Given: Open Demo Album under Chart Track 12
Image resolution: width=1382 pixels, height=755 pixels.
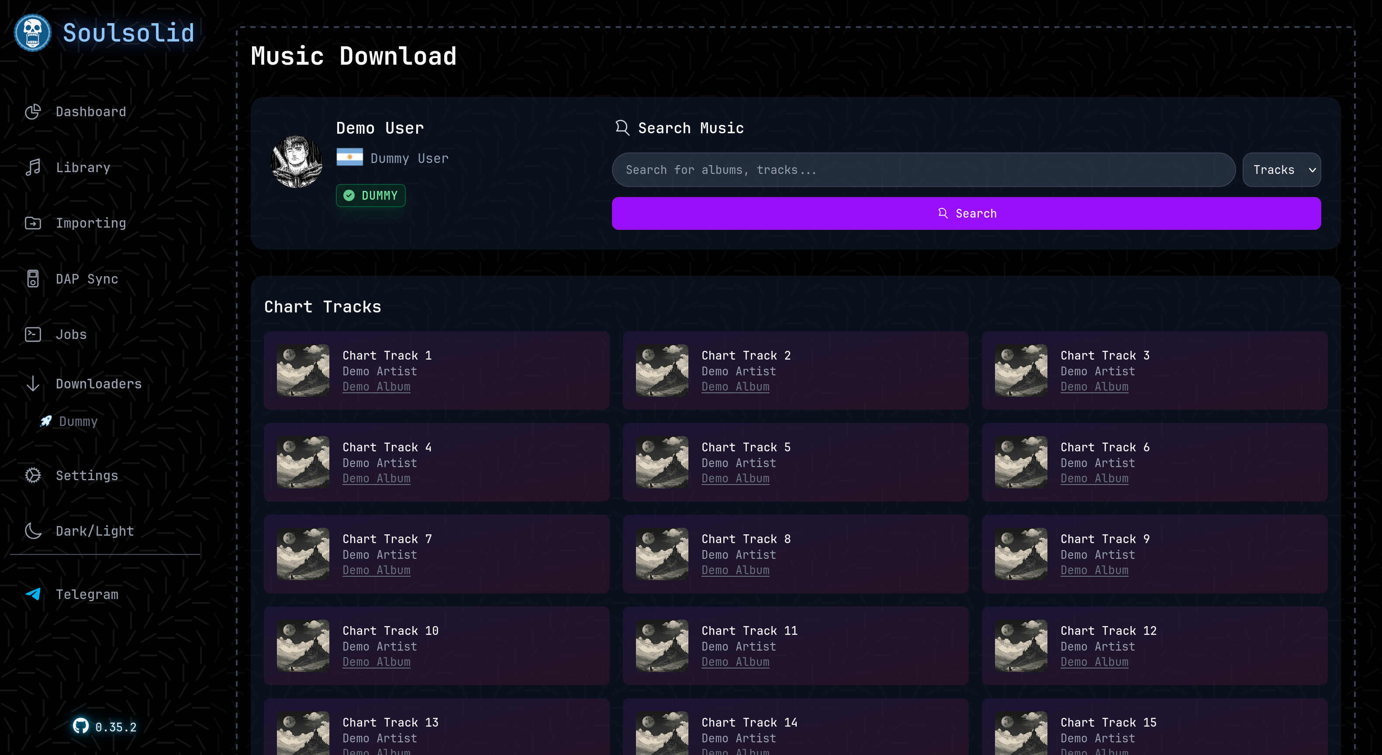Looking at the screenshot, I should pos(1095,661).
